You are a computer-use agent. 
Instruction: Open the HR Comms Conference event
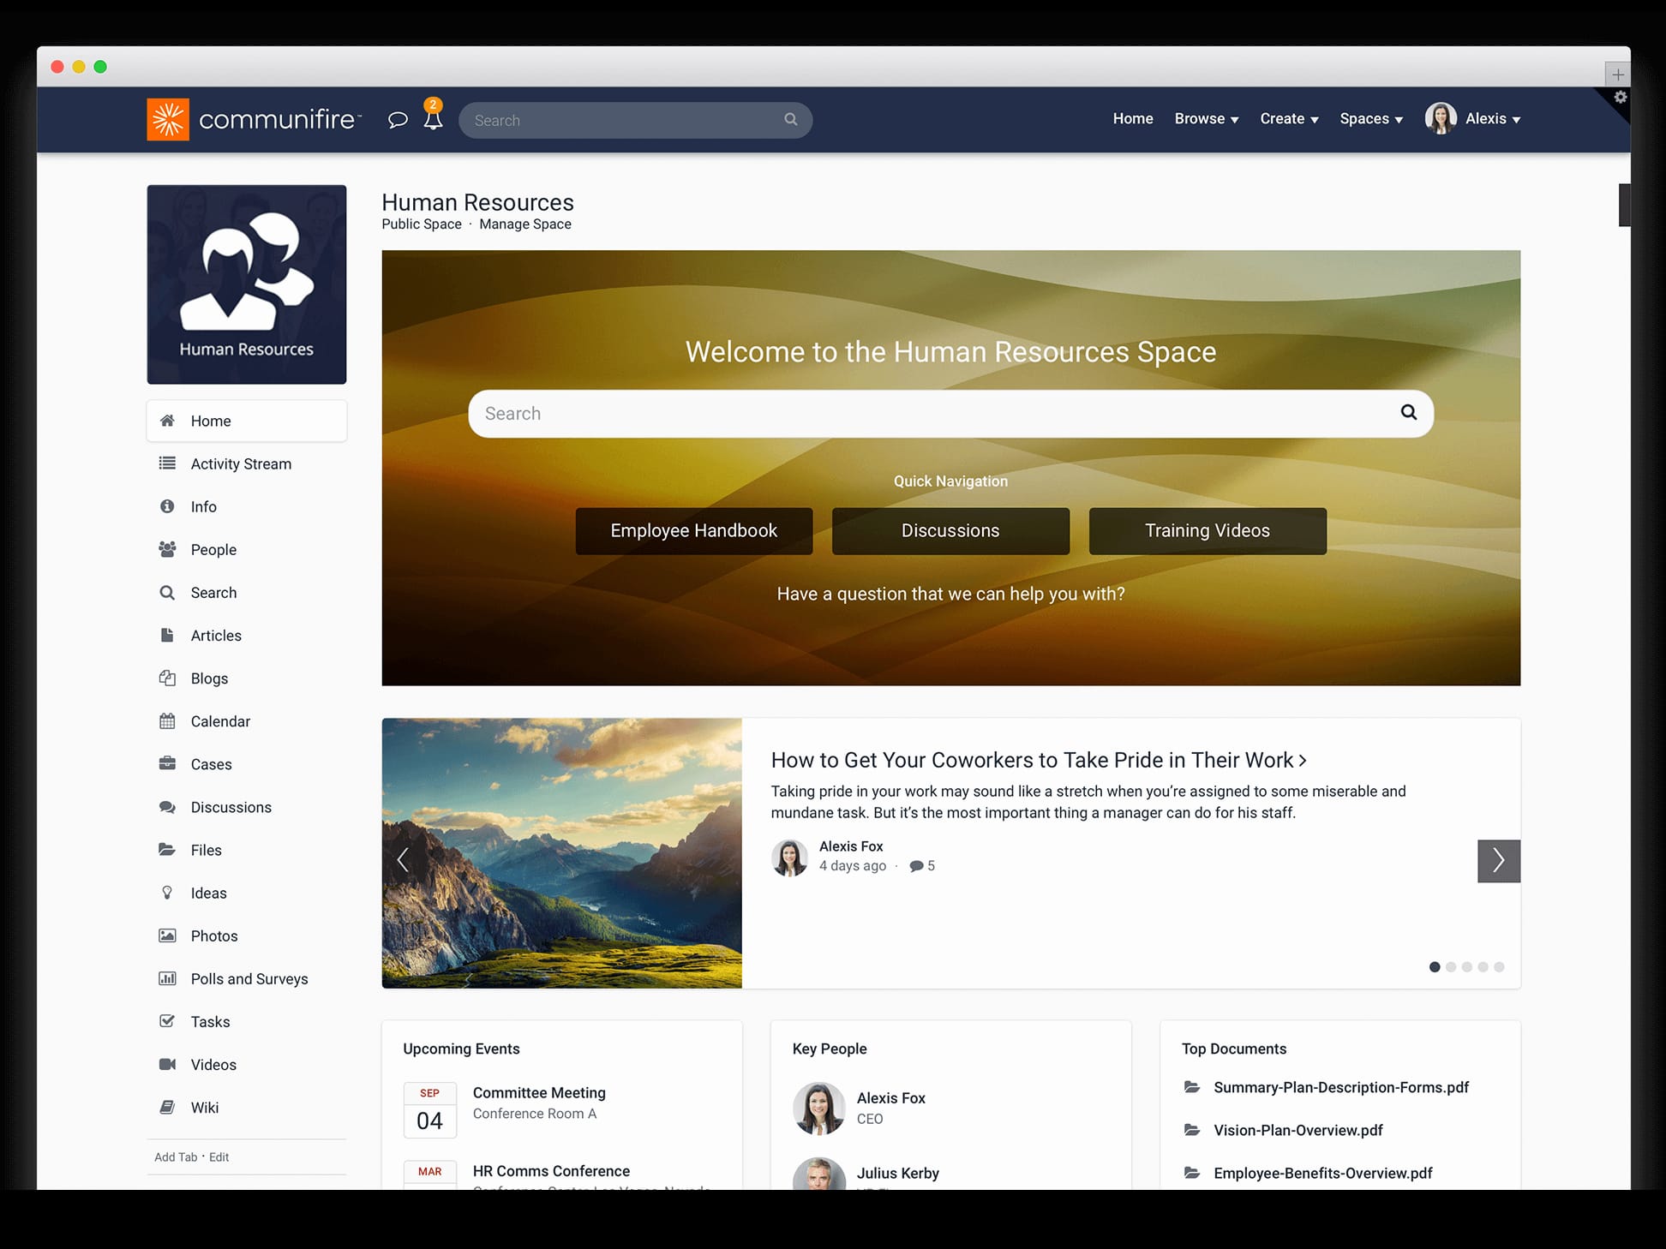pyautogui.click(x=551, y=1171)
